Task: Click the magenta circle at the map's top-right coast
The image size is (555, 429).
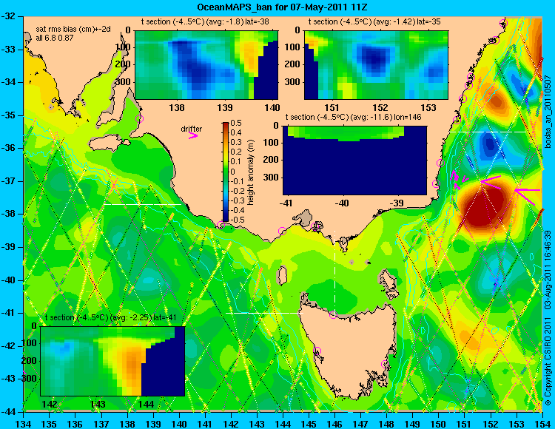Action: (504, 24)
